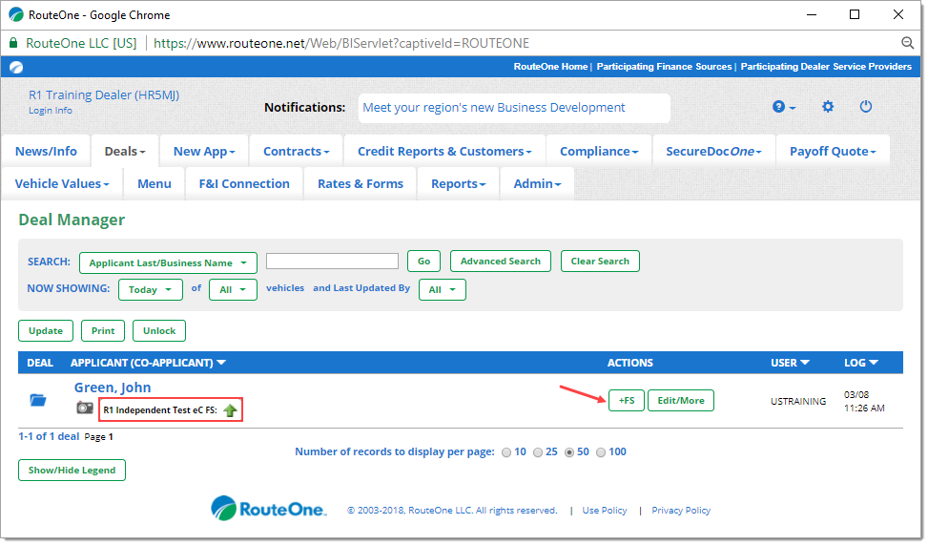Click the Show/Hide Legend button
Image resolution: width=928 pixels, height=545 pixels.
click(x=72, y=471)
